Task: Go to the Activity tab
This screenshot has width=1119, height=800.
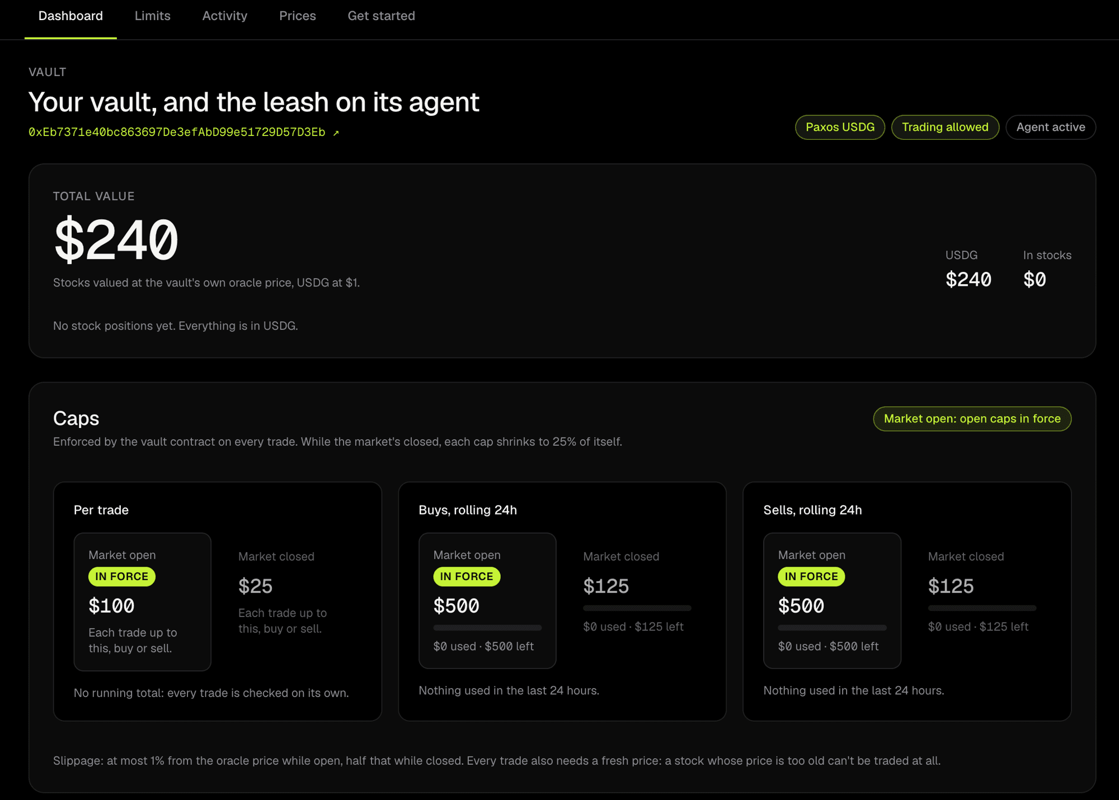Action: [x=224, y=16]
